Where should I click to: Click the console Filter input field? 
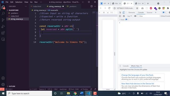click(149, 16)
